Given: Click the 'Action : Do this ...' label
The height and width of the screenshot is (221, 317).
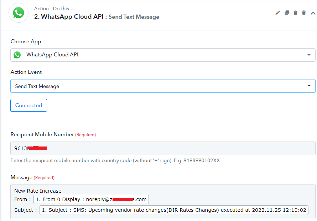Looking at the screenshot, I should (x=54, y=9).
